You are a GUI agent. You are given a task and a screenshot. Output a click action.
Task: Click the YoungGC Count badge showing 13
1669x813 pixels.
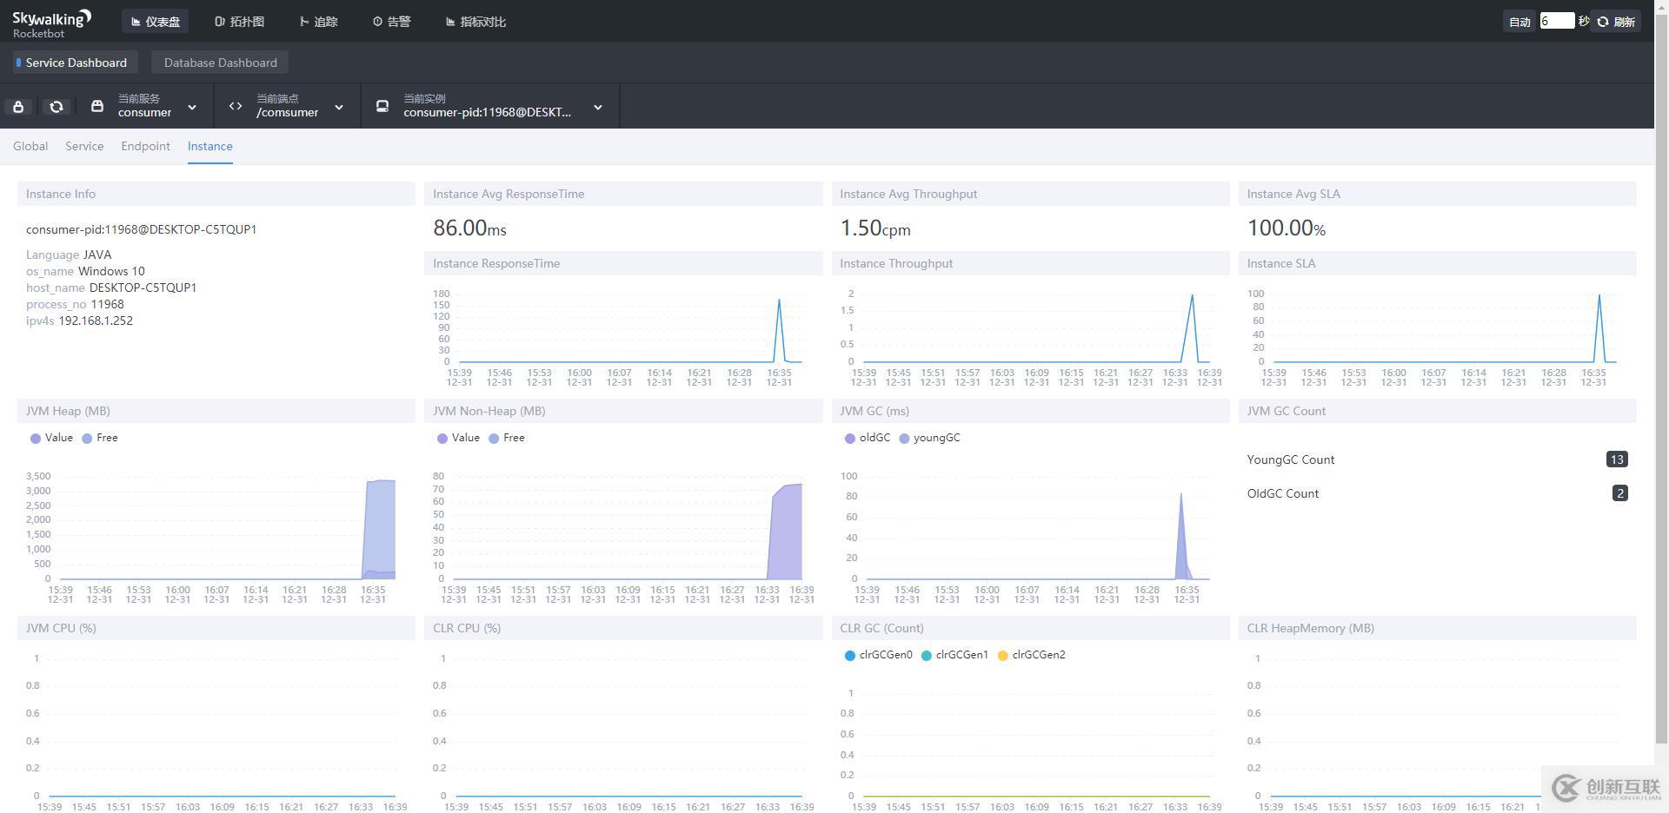click(x=1617, y=459)
